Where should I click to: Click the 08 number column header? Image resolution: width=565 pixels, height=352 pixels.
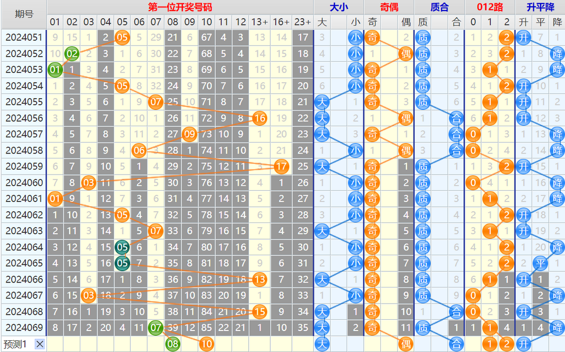pyautogui.click(x=173, y=22)
